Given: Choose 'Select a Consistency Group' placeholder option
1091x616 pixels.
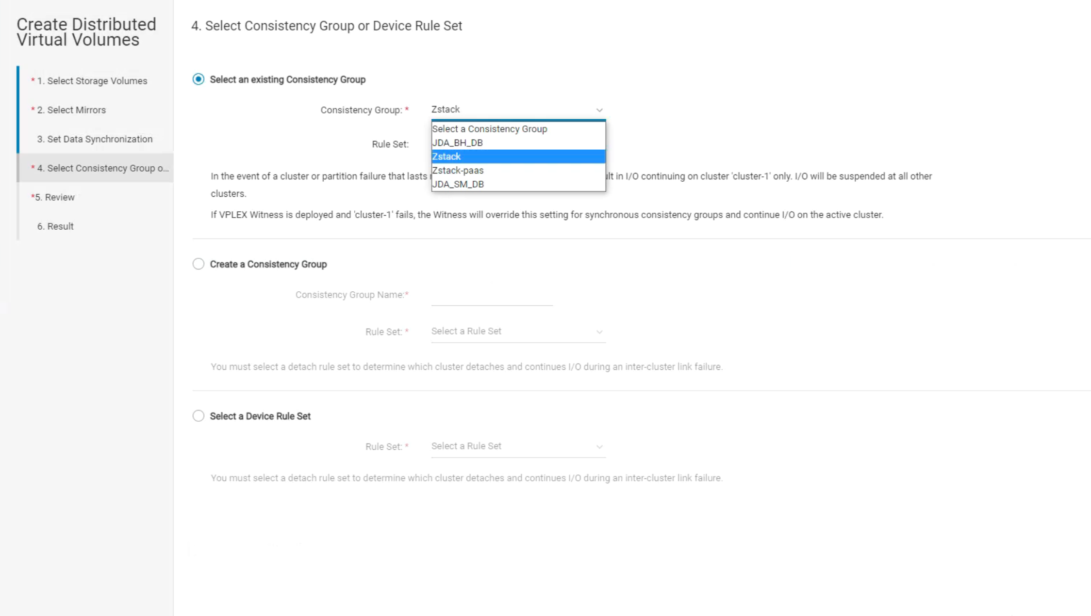Looking at the screenshot, I should point(489,129).
